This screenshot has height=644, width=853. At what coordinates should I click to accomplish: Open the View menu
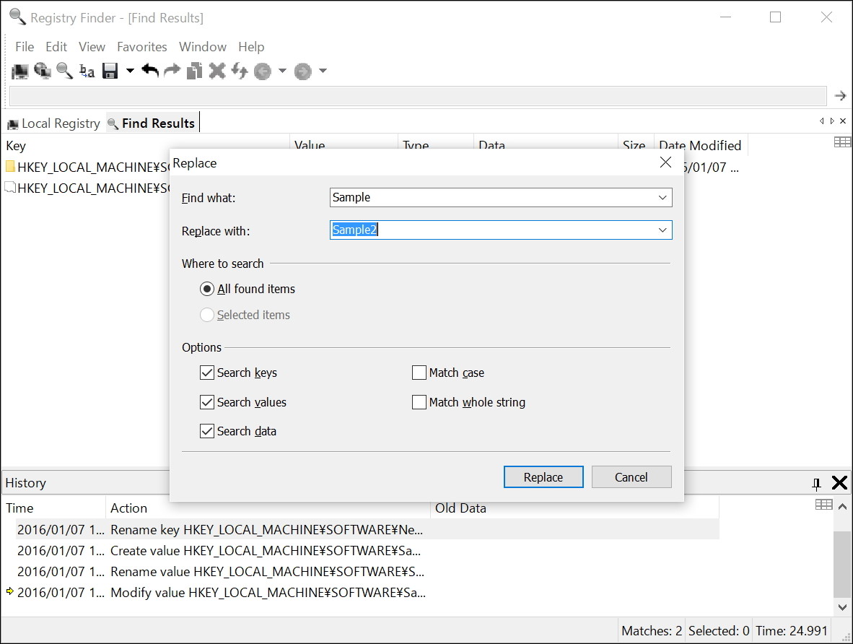click(x=92, y=47)
